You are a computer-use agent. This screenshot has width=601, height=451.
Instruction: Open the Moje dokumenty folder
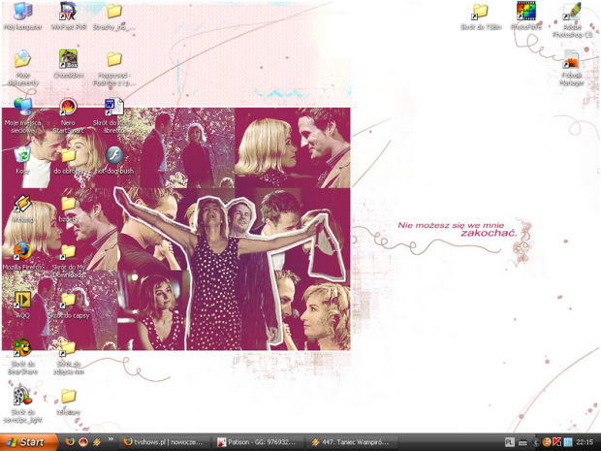(x=22, y=60)
